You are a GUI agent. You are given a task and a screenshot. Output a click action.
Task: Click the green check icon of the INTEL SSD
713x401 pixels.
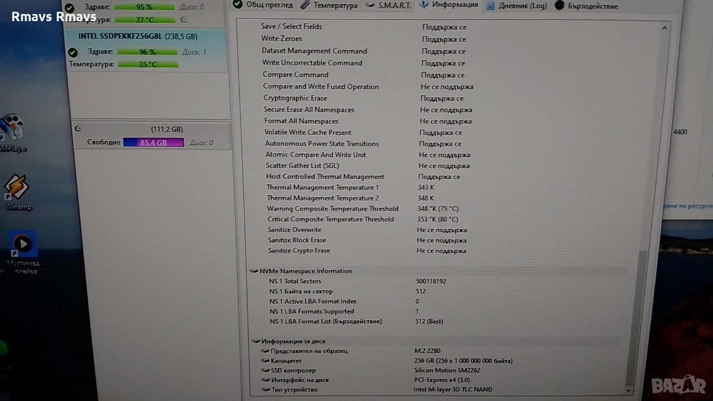pos(72,52)
